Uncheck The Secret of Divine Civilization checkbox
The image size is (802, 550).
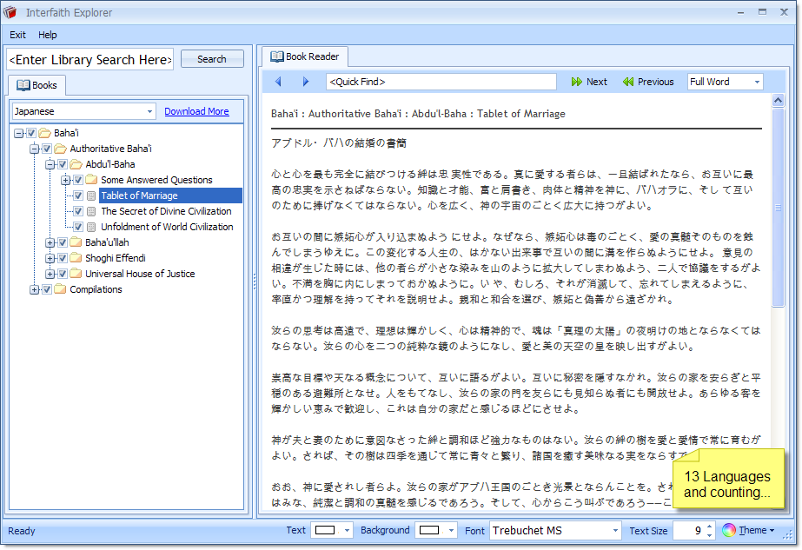point(78,211)
